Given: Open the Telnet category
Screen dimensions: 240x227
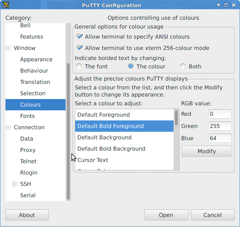Looking at the screenshot, I should tap(28, 161).
